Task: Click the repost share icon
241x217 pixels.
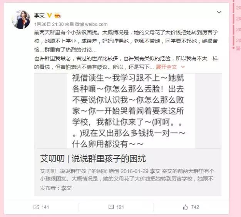Action: coord(36,207)
